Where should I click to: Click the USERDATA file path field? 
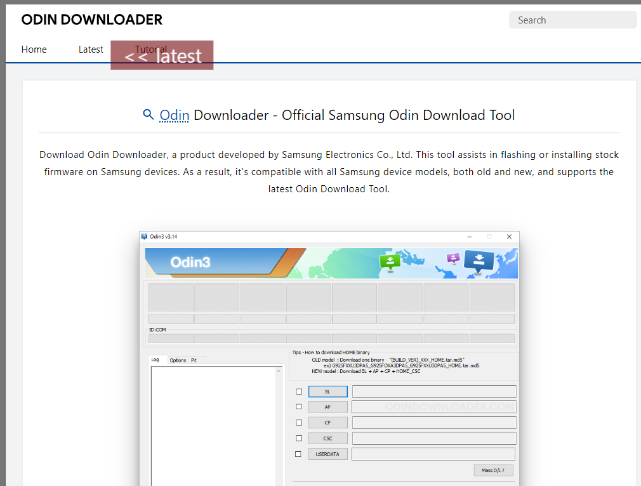tap(433, 454)
